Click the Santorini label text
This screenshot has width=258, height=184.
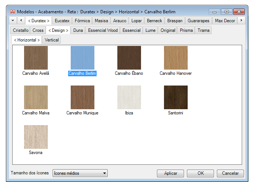coord(175,113)
